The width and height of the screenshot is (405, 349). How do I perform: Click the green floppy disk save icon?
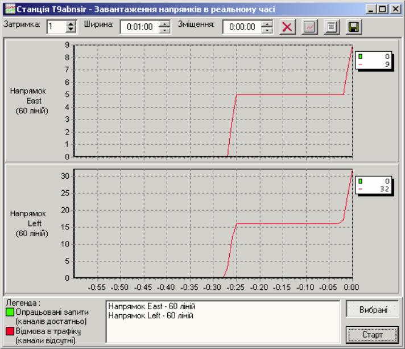(x=354, y=27)
